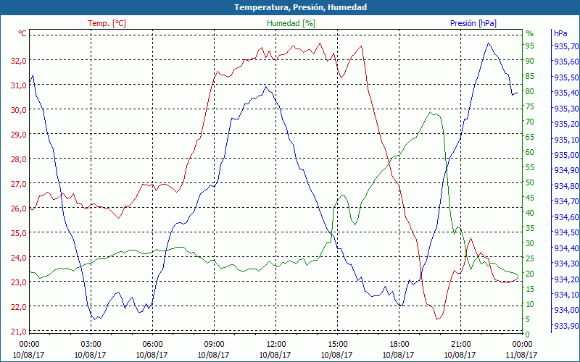Click the 31,0 temperature axis value
Image resolution: width=580 pixels, height=362 pixels.
tap(19, 85)
